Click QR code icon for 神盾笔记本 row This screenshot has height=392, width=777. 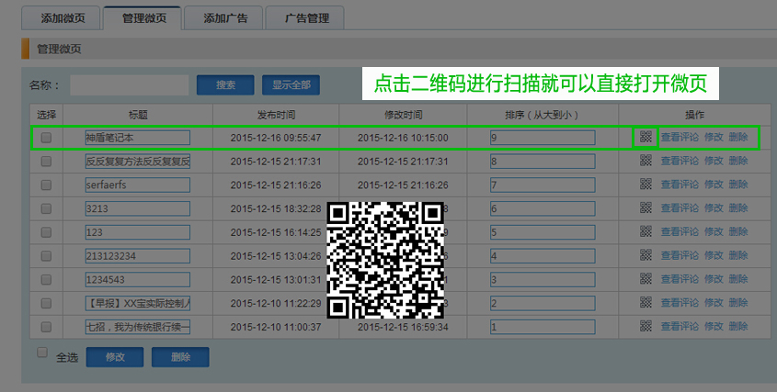coord(646,137)
